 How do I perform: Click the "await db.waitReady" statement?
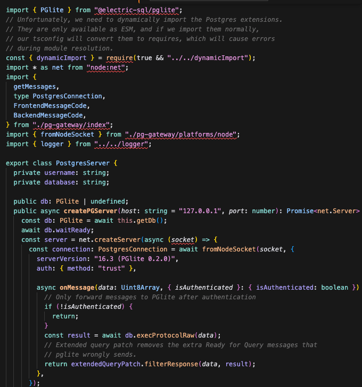pos(57,230)
